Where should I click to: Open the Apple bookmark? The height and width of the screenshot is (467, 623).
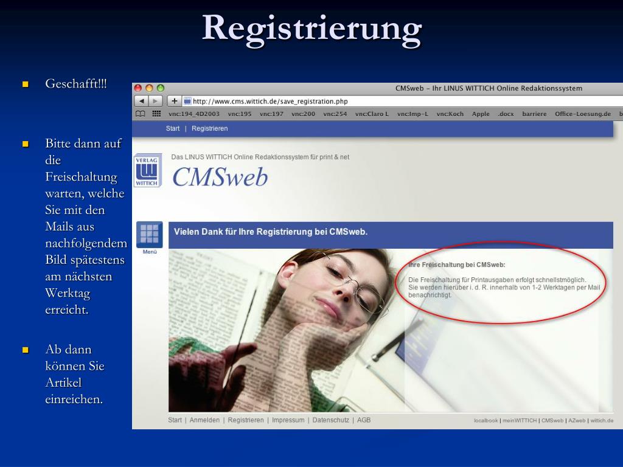[x=481, y=114]
